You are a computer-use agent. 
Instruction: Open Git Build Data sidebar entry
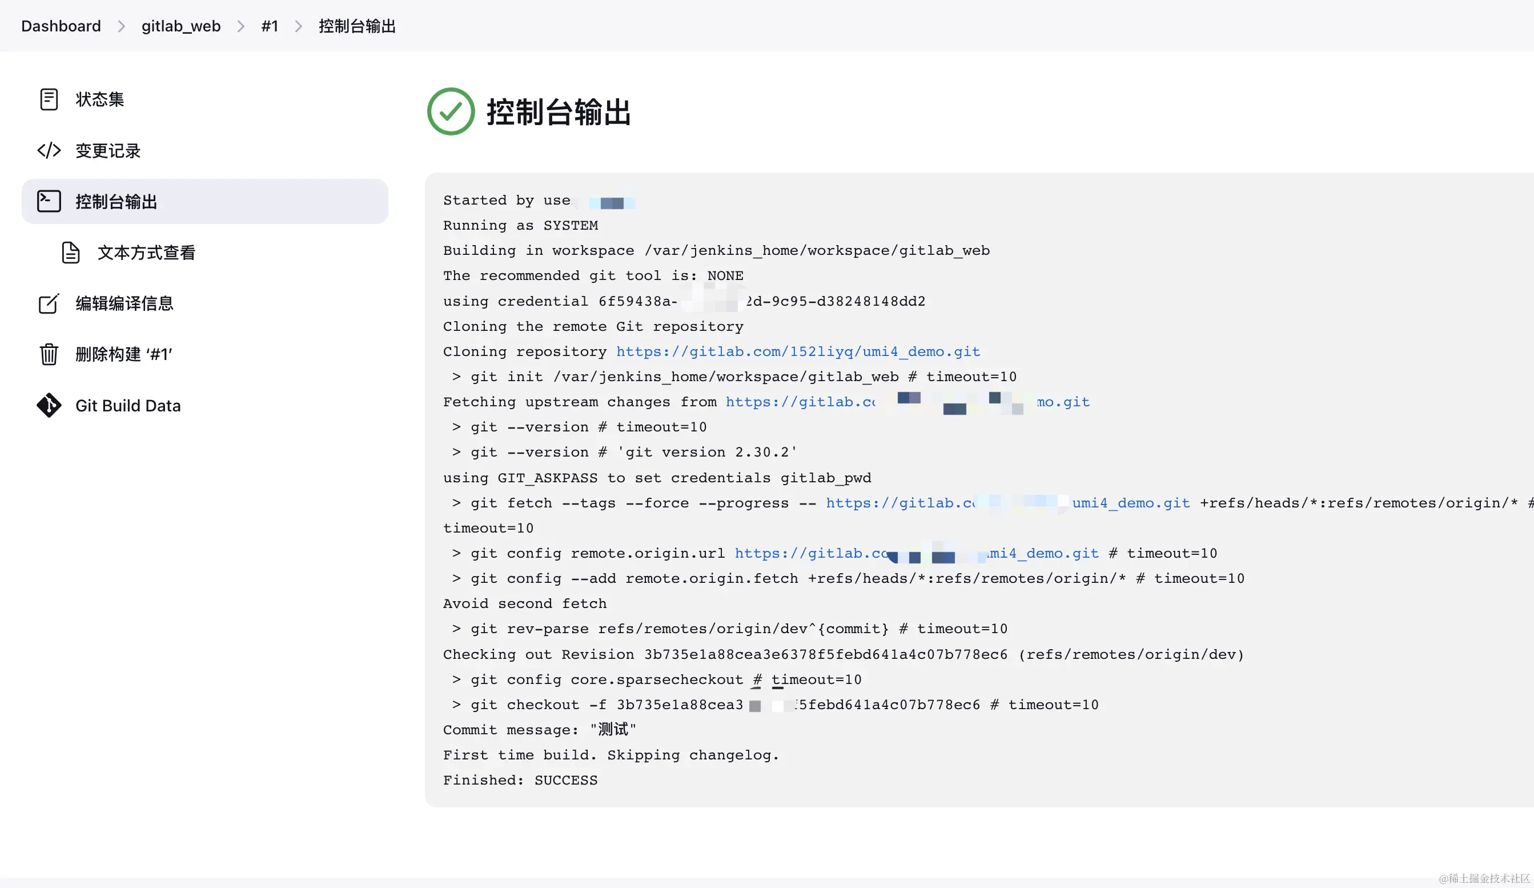tap(128, 406)
